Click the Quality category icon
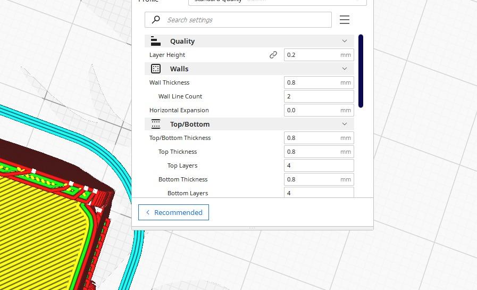The image size is (477, 290). (x=155, y=41)
